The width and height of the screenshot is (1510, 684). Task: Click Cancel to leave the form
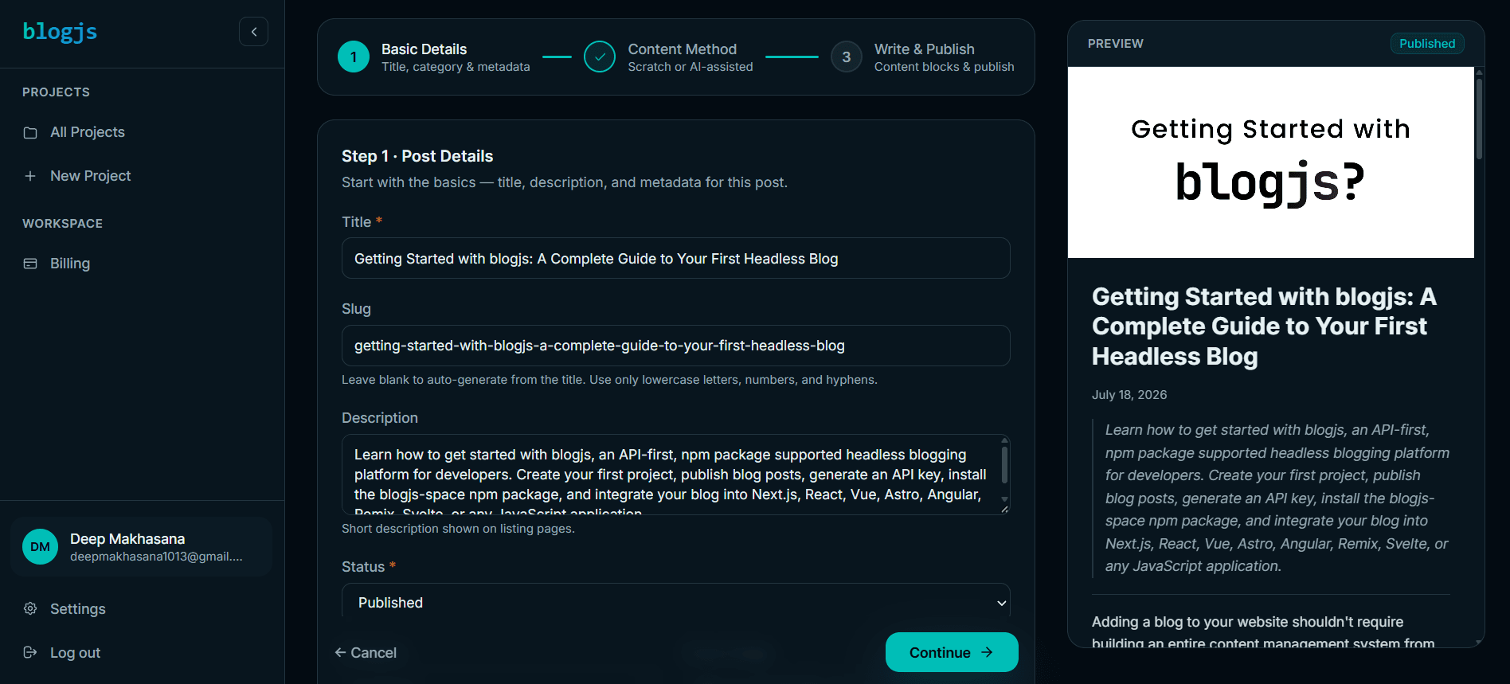click(x=366, y=653)
